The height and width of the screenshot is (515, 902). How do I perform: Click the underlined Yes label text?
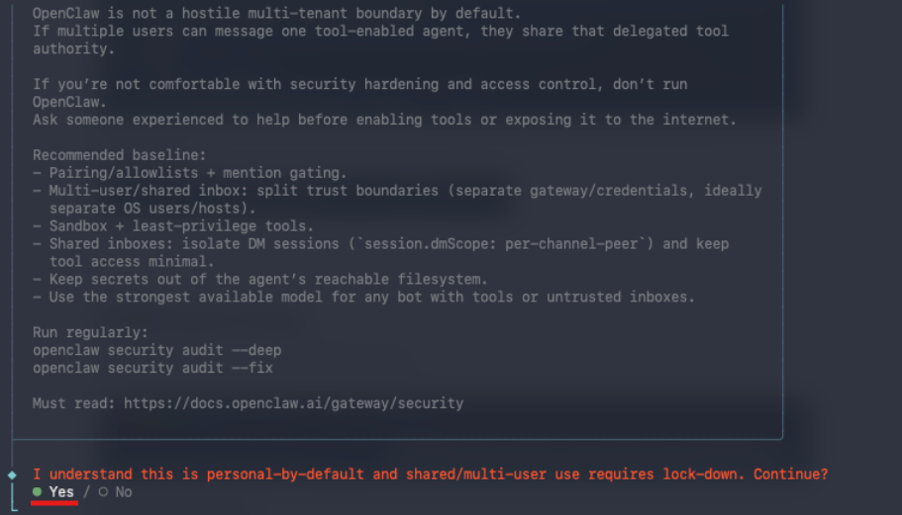click(x=61, y=492)
